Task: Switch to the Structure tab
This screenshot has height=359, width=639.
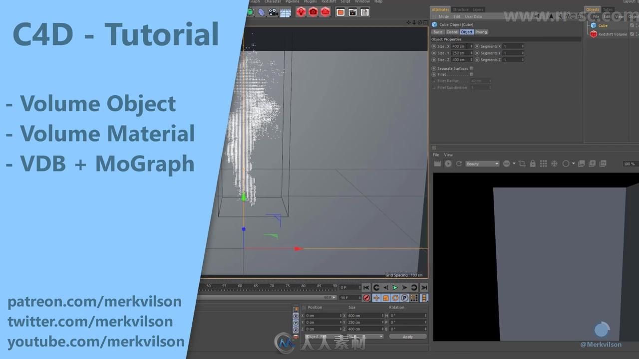Action: 461,9
